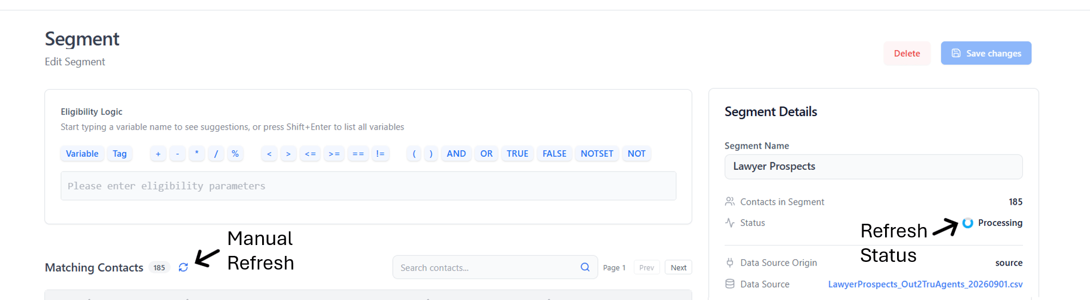Click the source origin value
Viewport: 1090px width, 300px height.
[x=1009, y=262]
